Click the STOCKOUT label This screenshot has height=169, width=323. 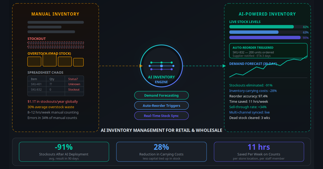pos(37,39)
